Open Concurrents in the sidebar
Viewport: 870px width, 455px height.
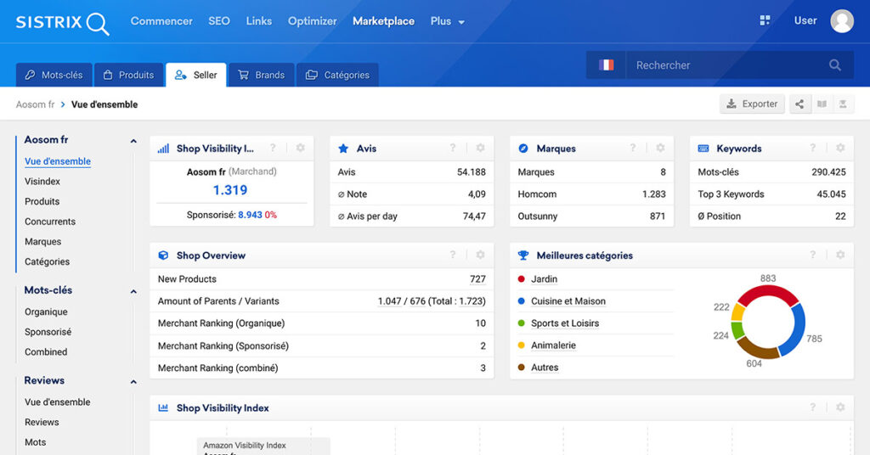coord(50,222)
